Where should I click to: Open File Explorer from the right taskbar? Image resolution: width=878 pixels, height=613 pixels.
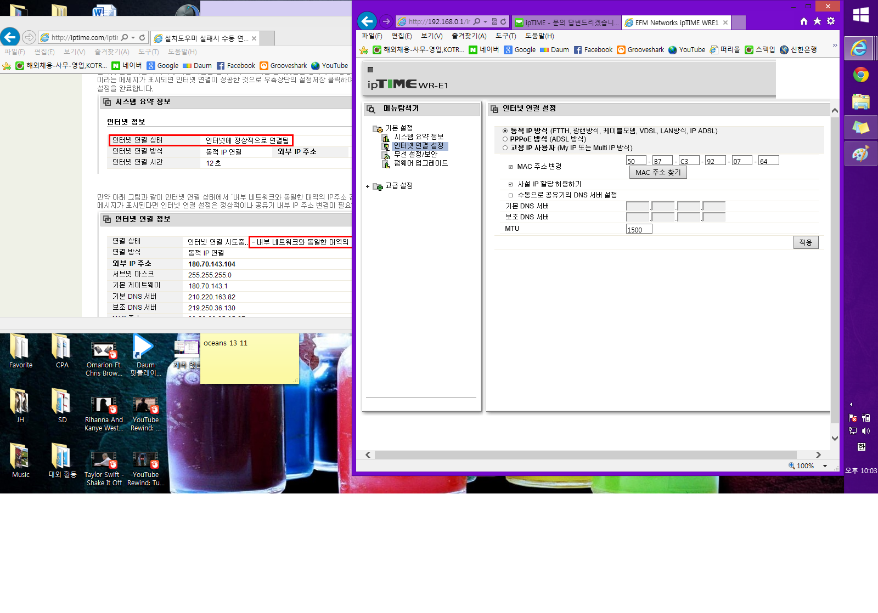(860, 101)
